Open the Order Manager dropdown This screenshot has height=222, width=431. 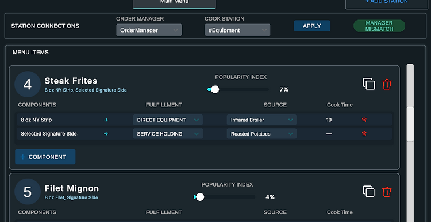point(149,30)
